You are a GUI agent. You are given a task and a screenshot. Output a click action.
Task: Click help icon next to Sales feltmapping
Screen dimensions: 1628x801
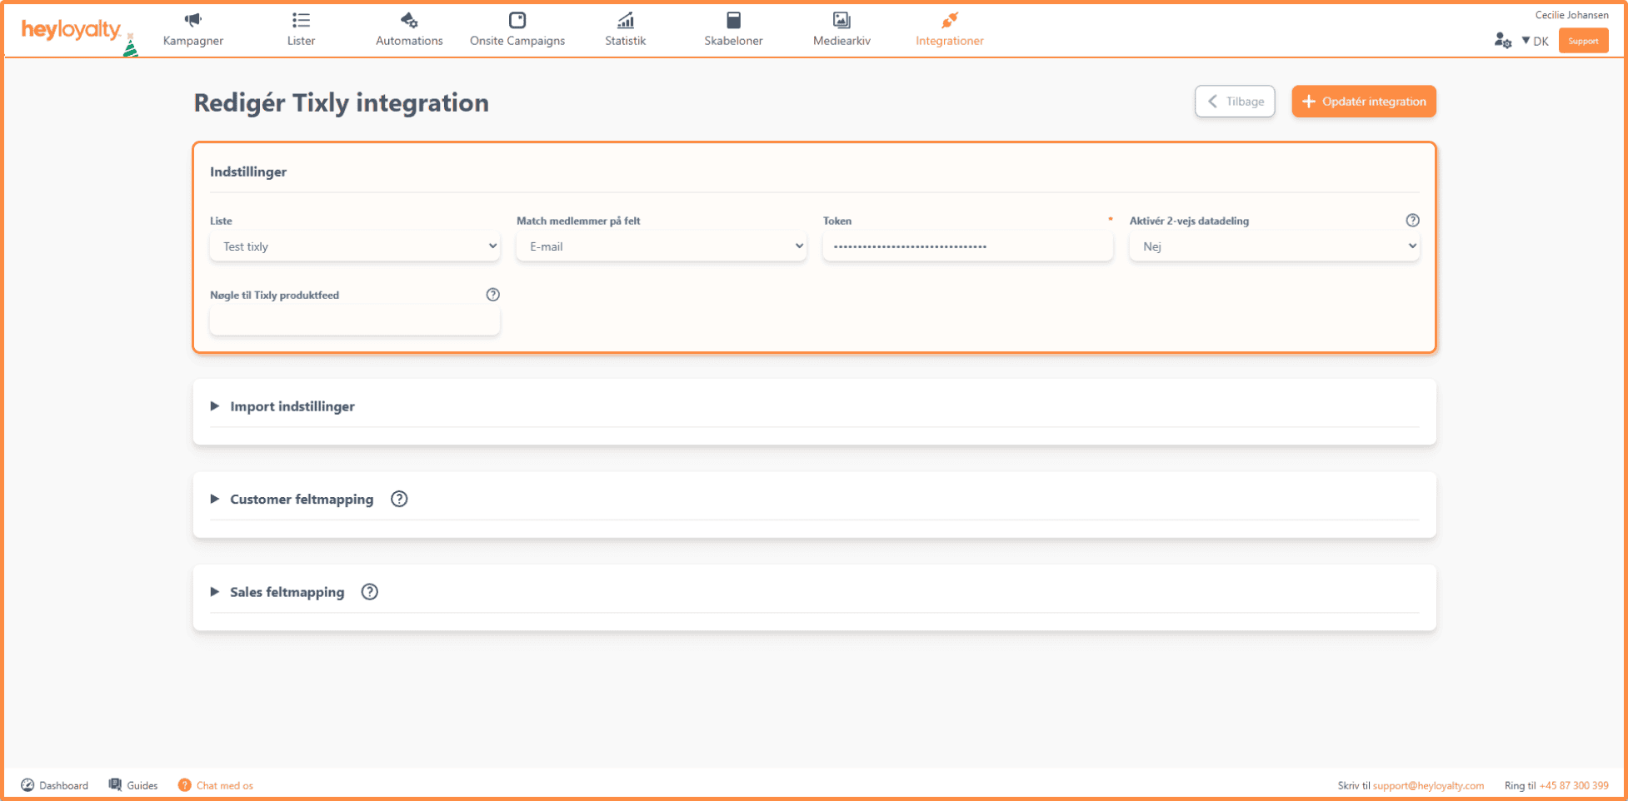pos(370,592)
